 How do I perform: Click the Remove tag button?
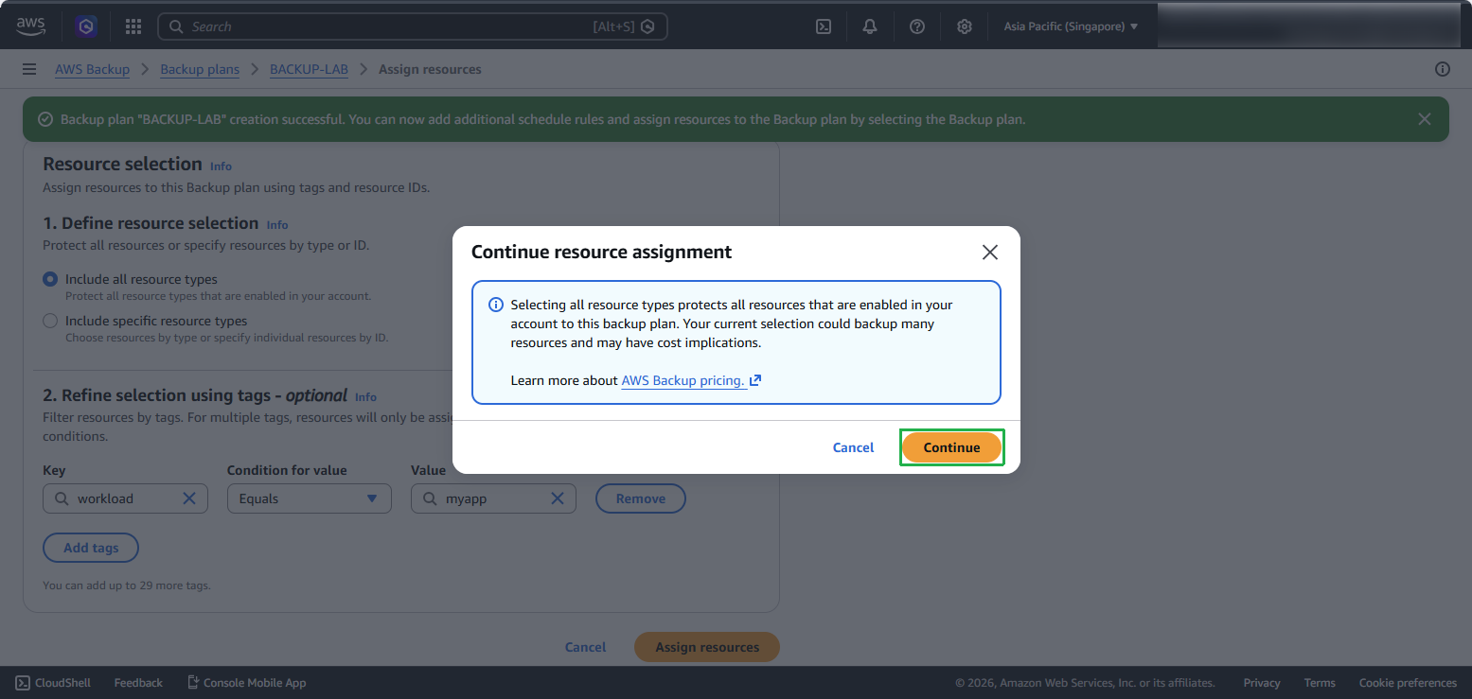tap(641, 498)
